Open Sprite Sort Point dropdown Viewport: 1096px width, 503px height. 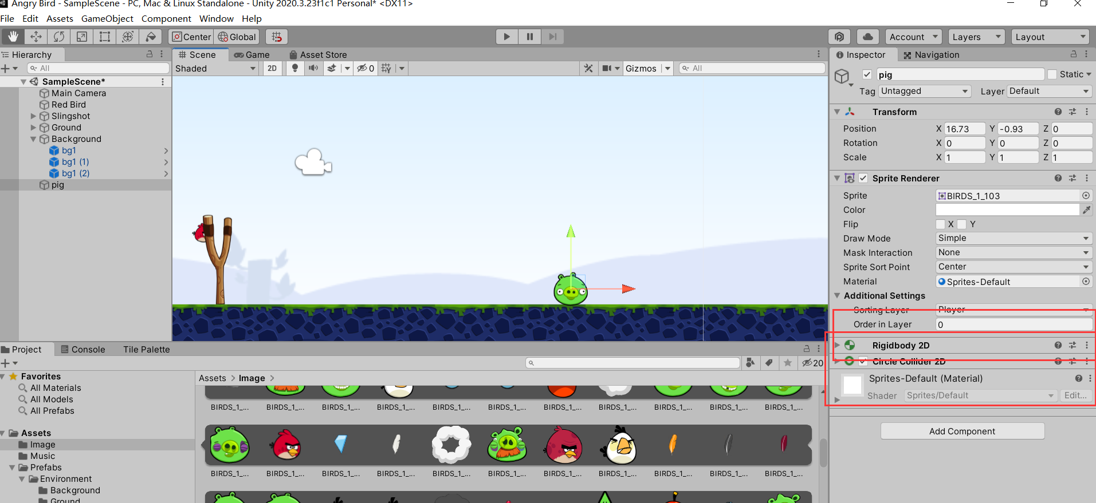(x=1013, y=267)
